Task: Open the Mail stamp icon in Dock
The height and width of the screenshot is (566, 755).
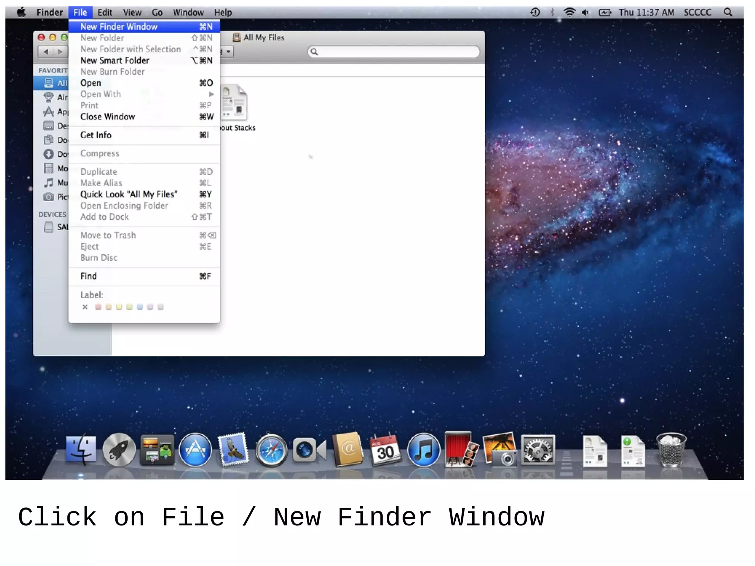Action: point(233,449)
